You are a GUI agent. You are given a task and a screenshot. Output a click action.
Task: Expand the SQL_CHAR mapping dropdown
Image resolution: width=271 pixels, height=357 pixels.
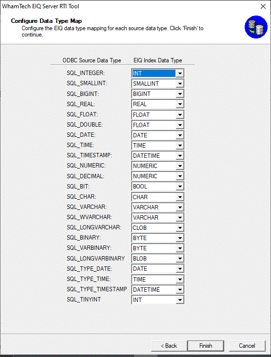point(158,197)
